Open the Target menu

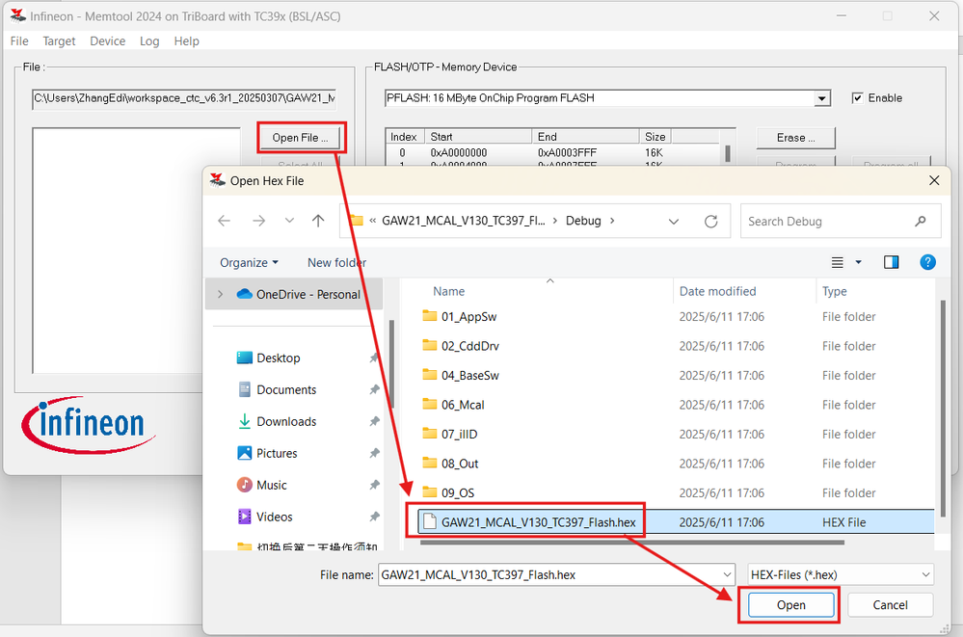tap(59, 40)
